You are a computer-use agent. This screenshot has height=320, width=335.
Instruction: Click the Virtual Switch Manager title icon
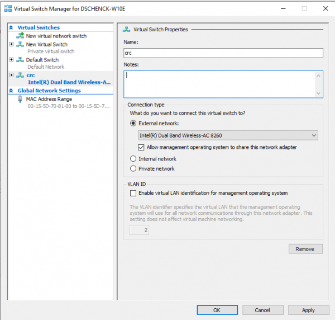coord(7,8)
